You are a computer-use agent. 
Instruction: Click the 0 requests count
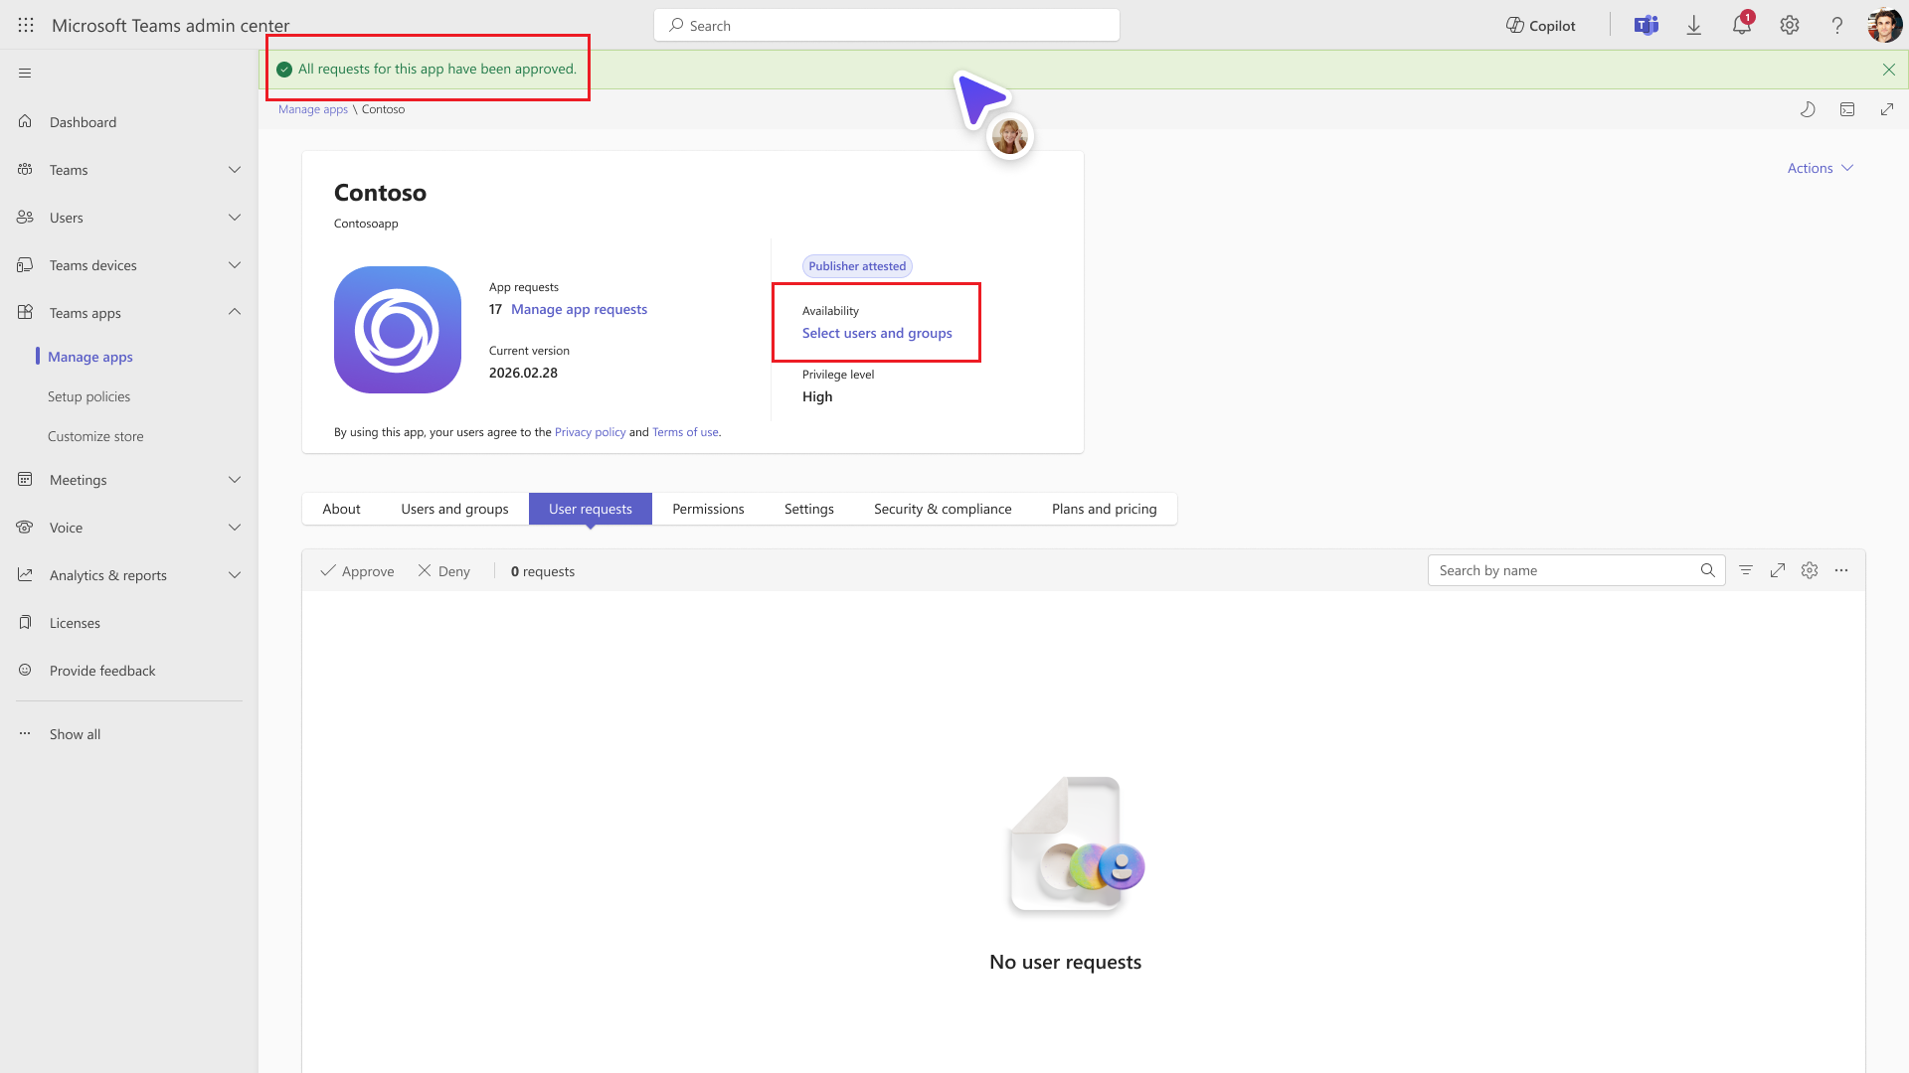click(x=543, y=571)
